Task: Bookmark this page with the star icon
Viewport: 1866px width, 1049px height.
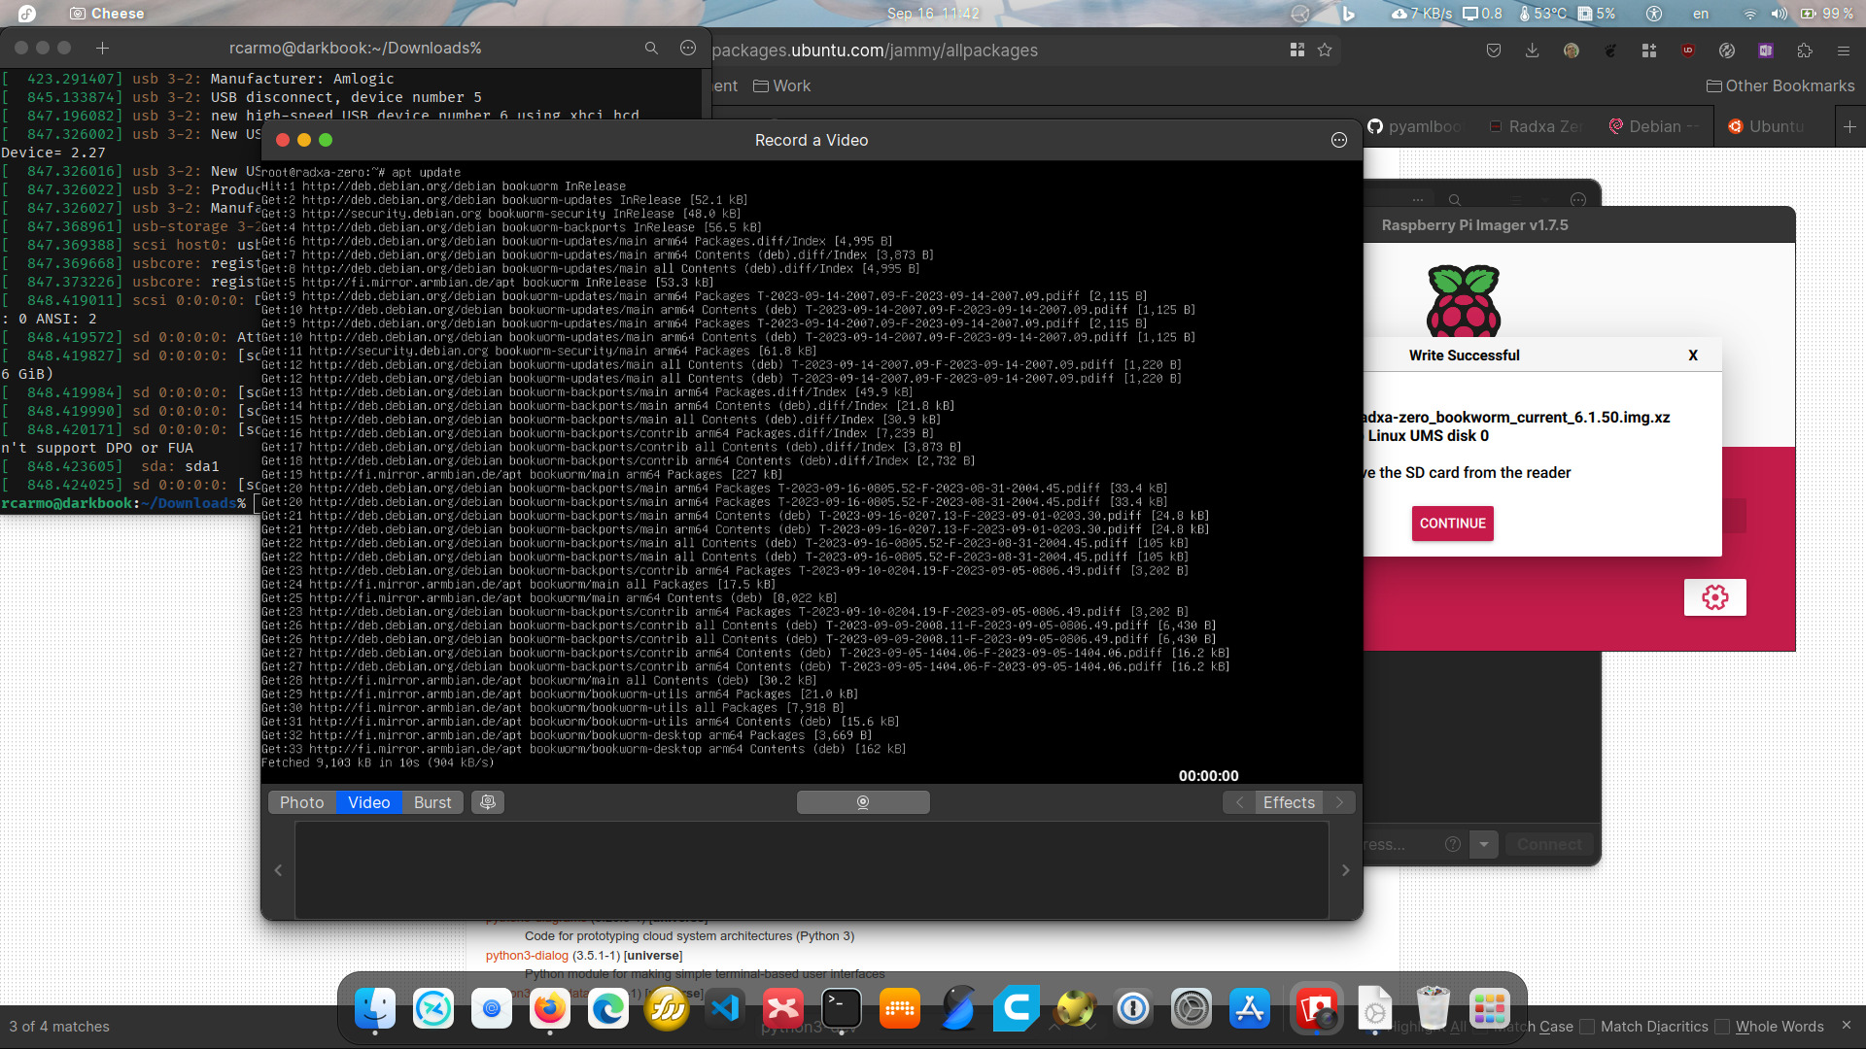Action: (x=1325, y=50)
